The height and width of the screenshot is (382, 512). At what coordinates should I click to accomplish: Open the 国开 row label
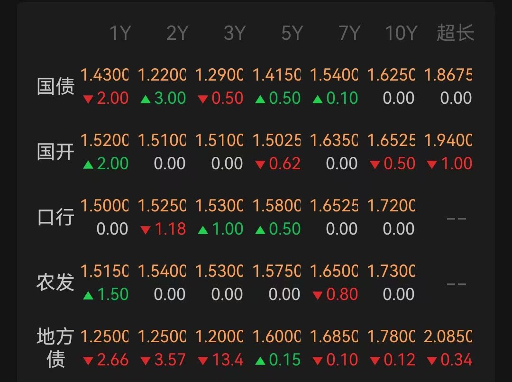55,153
